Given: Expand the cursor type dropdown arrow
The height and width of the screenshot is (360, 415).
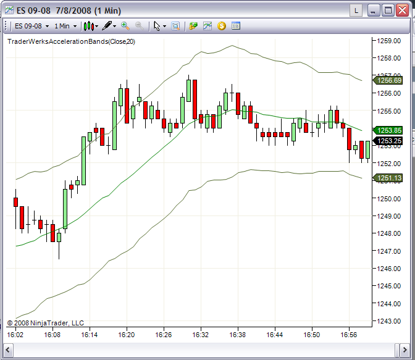Looking at the screenshot, I should point(164,26).
